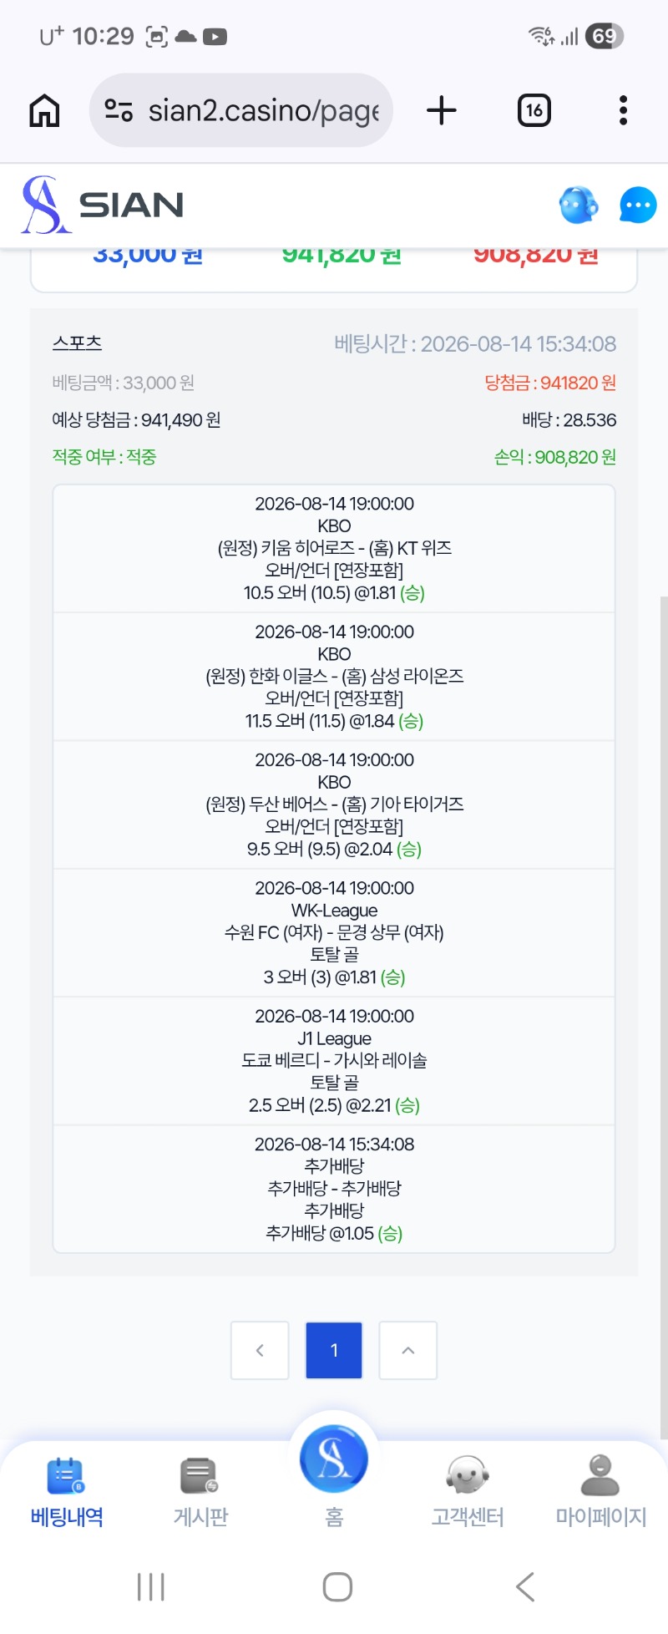The height and width of the screenshot is (1634, 668).
Task: Open 마이페이지 in bottom navigation
Action: pyautogui.click(x=601, y=1492)
